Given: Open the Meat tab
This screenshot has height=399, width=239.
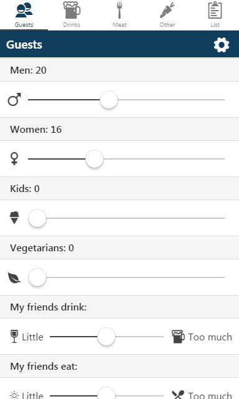Looking at the screenshot, I should click(x=119, y=14).
